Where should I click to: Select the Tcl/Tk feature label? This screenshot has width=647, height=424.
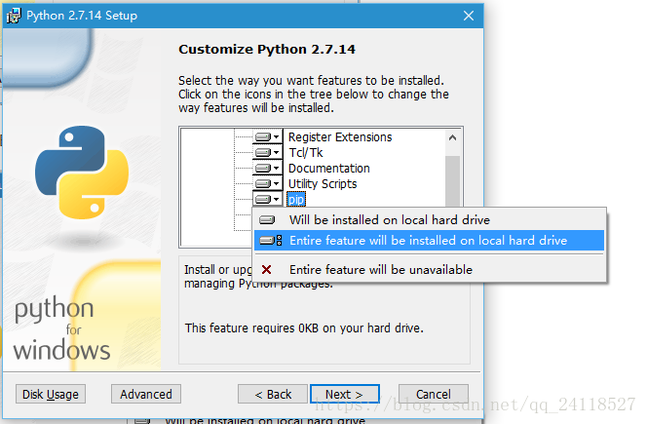[306, 153]
